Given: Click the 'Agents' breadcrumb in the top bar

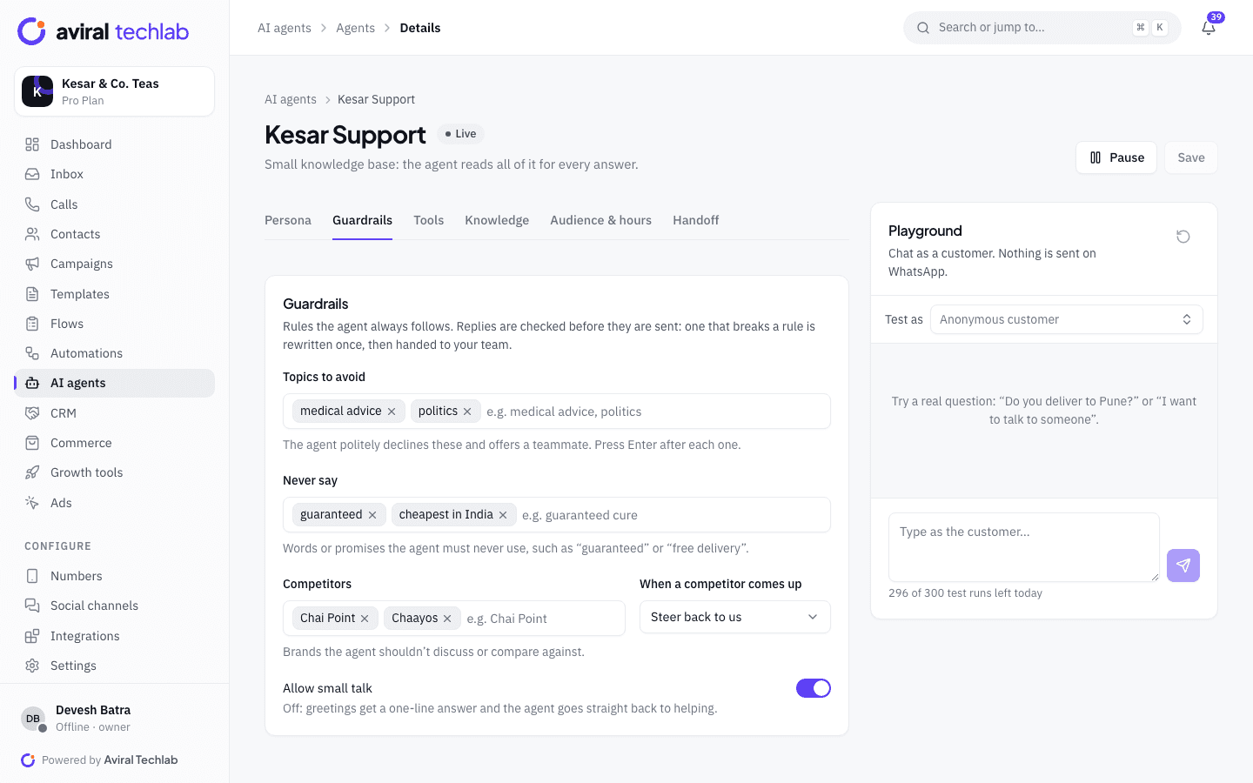Looking at the screenshot, I should [356, 28].
